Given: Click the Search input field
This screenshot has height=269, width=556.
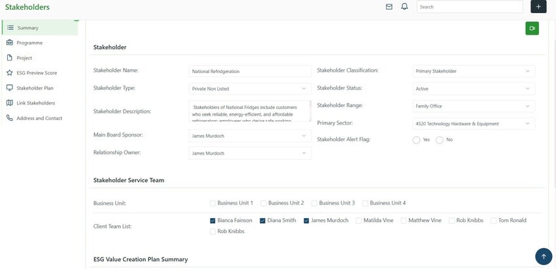Looking at the screenshot, I should (470, 7).
